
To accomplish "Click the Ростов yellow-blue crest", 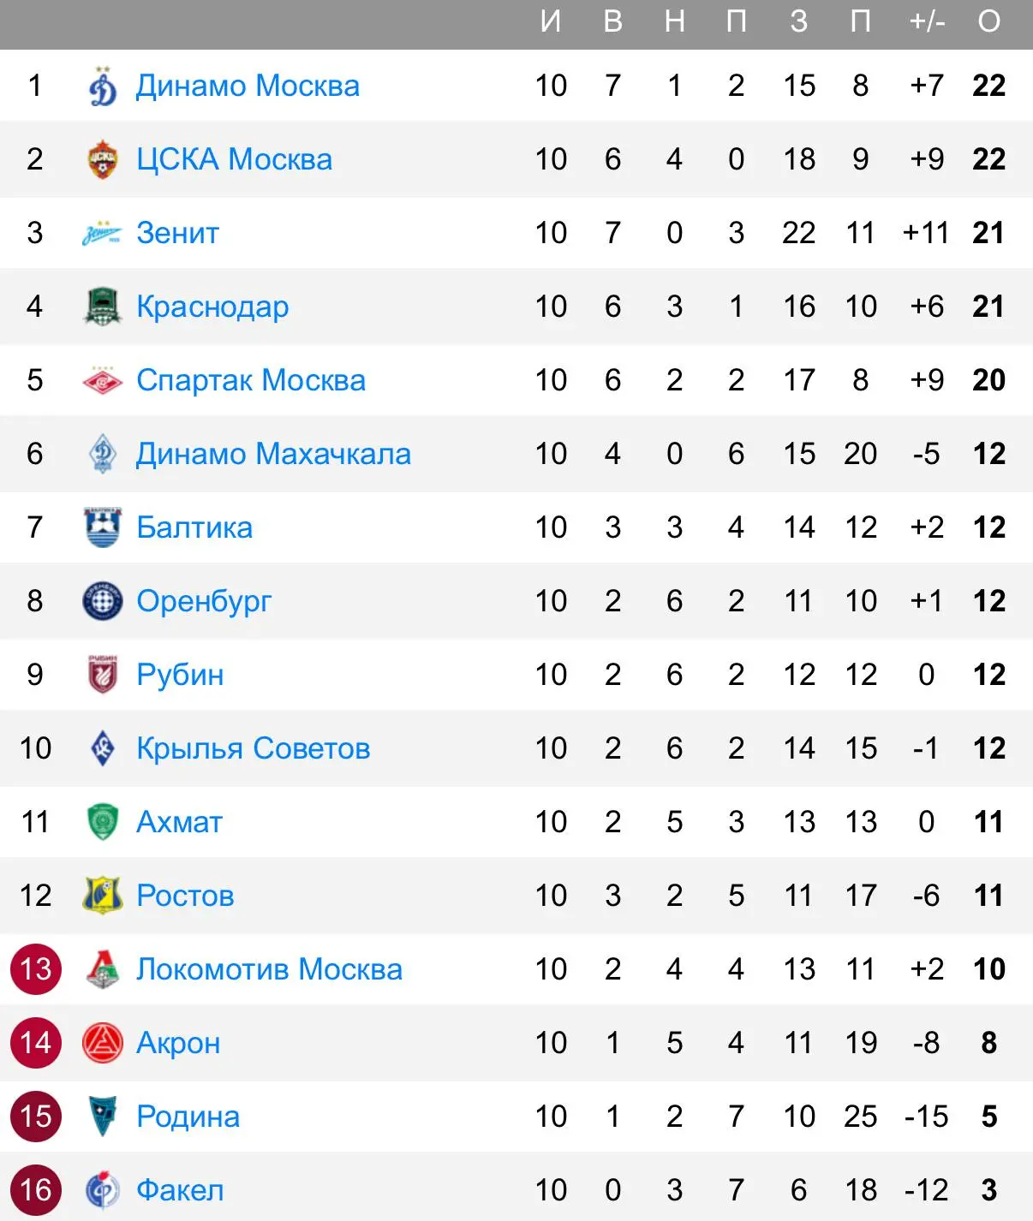I will pos(103,896).
